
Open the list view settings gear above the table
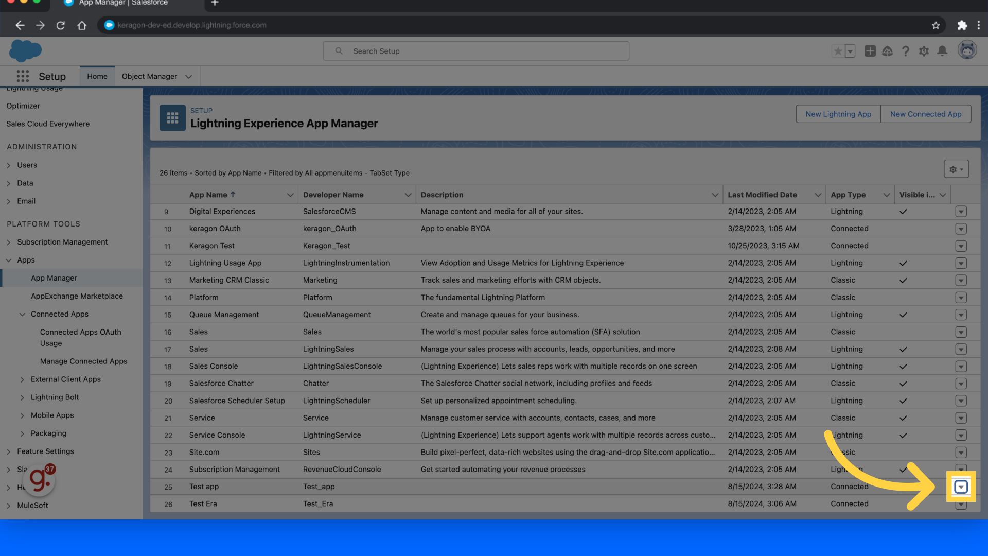tap(956, 168)
